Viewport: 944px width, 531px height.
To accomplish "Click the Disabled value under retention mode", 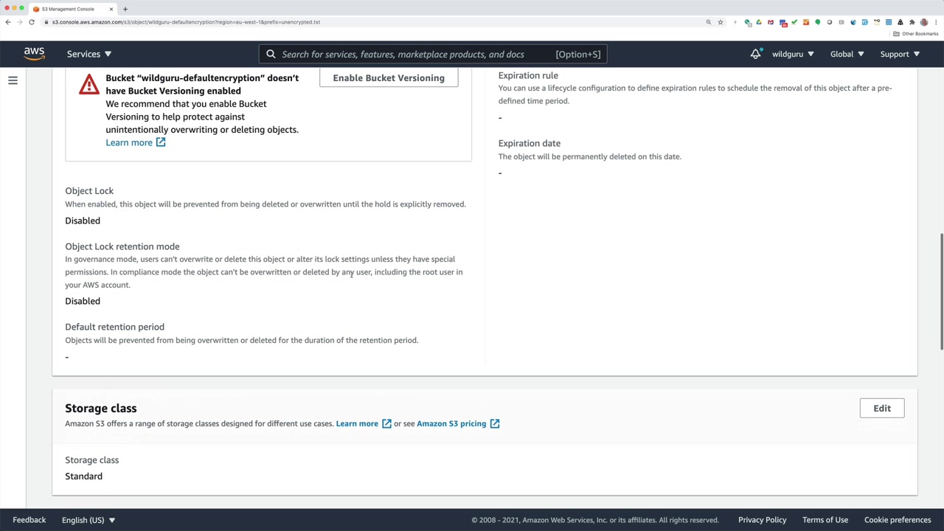I will click(x=83, y=301).
